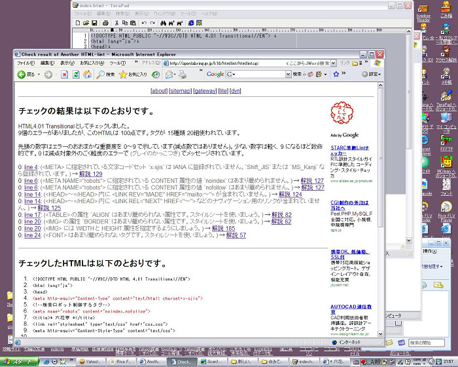458x367 pixels.
Task: Click the Google toolbar bookmark star
Action: click(336, 74)
